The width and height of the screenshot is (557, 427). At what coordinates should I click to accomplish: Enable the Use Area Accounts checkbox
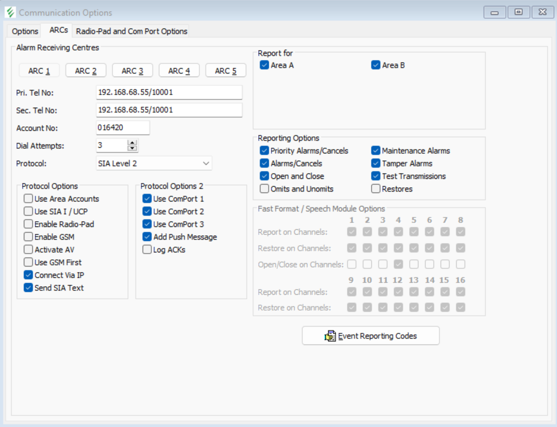click(28, 199)
